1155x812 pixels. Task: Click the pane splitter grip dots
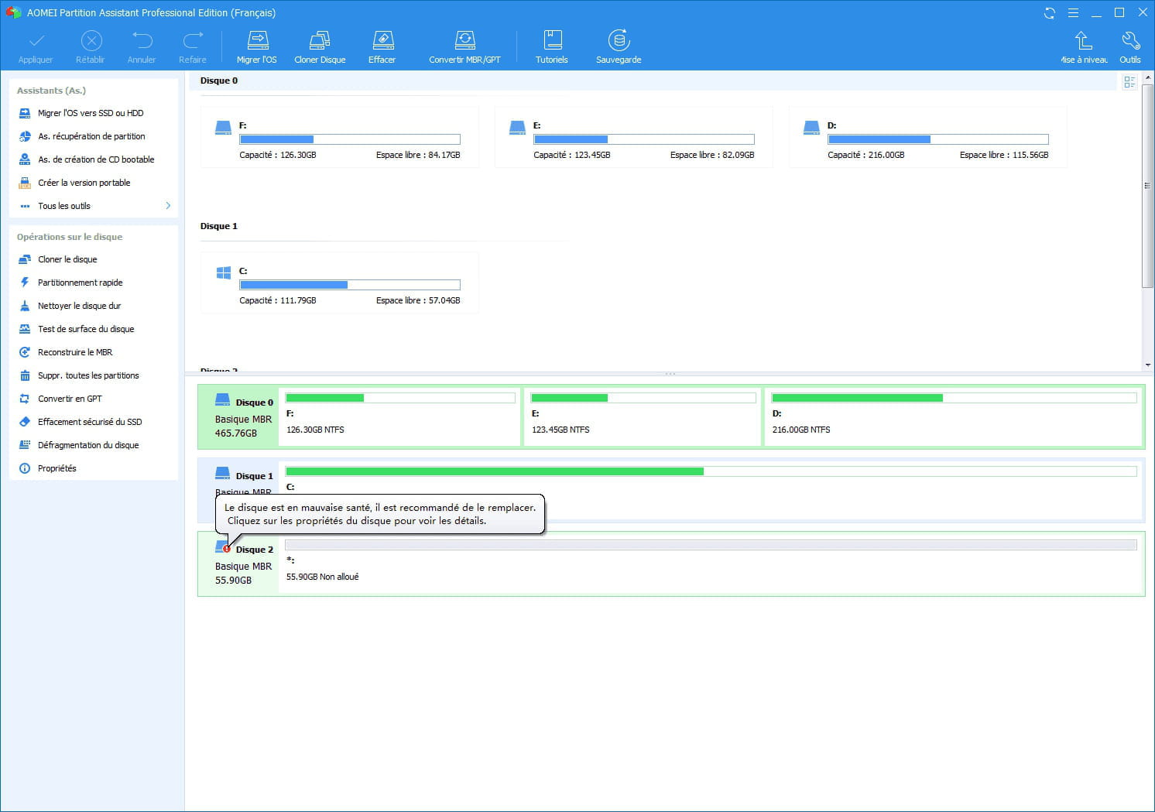point(670,374)
